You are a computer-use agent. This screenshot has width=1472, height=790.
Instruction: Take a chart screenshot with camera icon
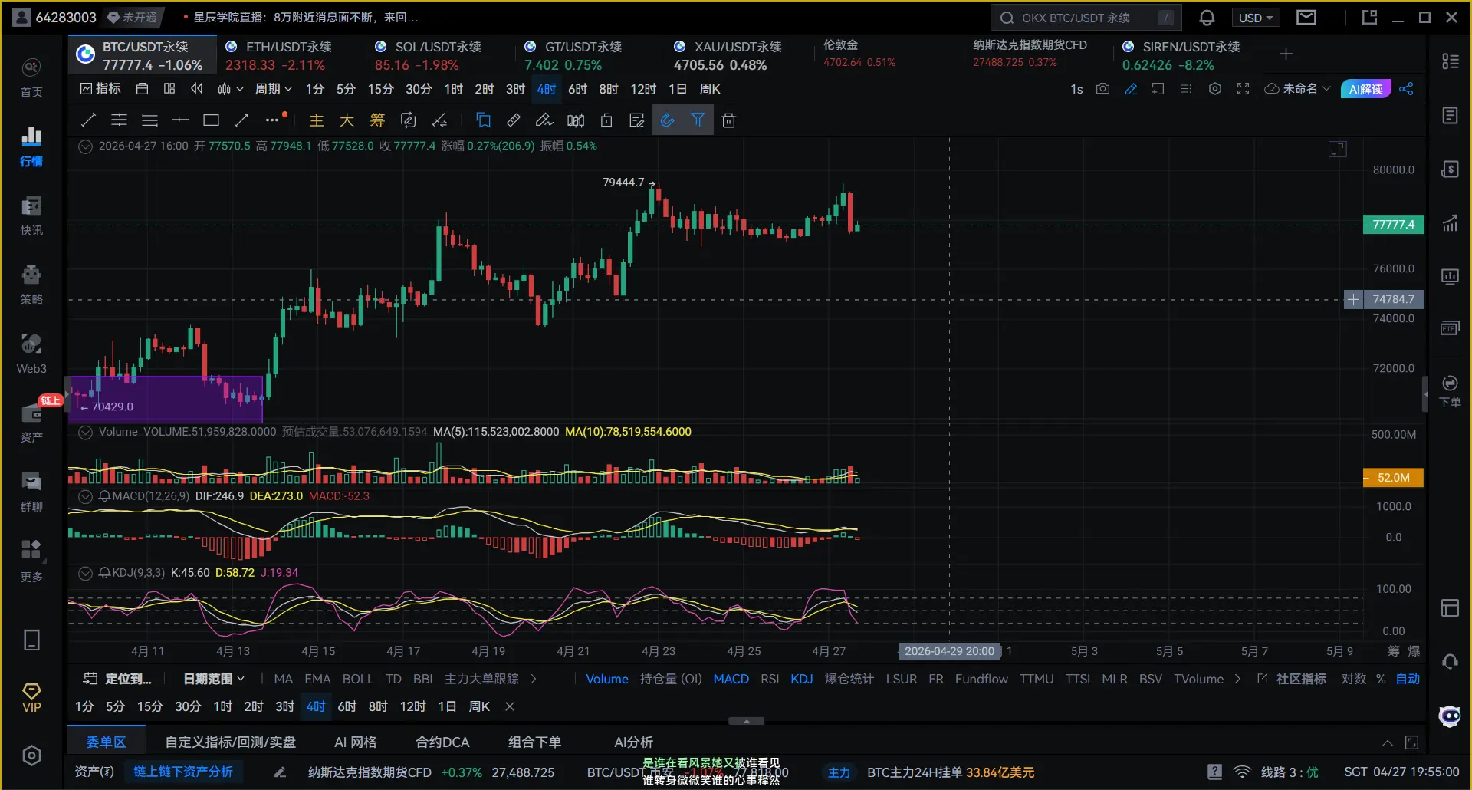1102,89
